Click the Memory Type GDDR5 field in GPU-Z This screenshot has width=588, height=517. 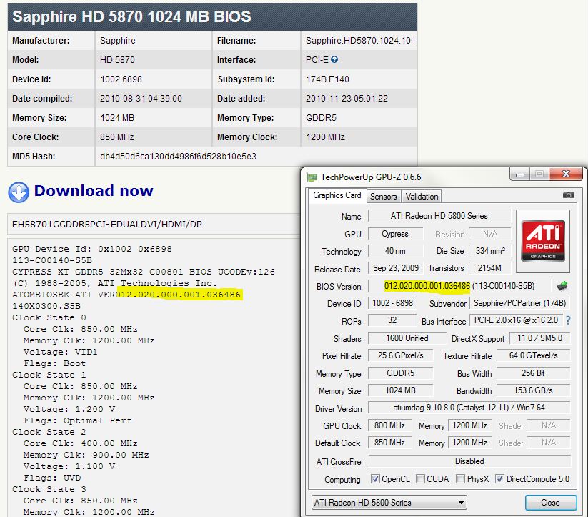click(x=401, y=373)
